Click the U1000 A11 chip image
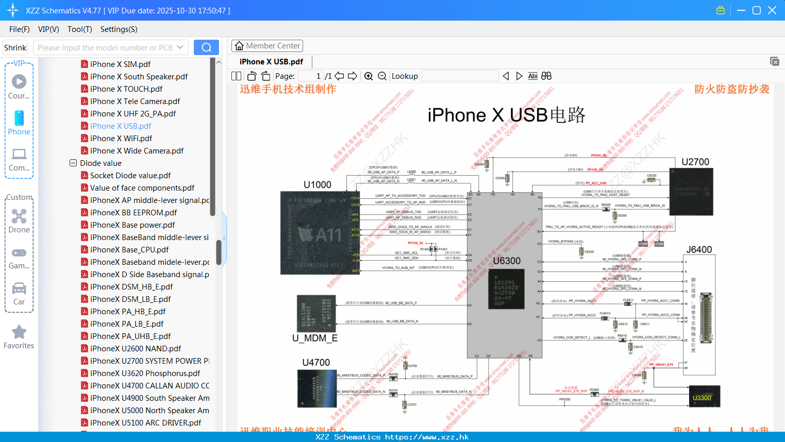 pyautogui.click(x=320, y=233)
